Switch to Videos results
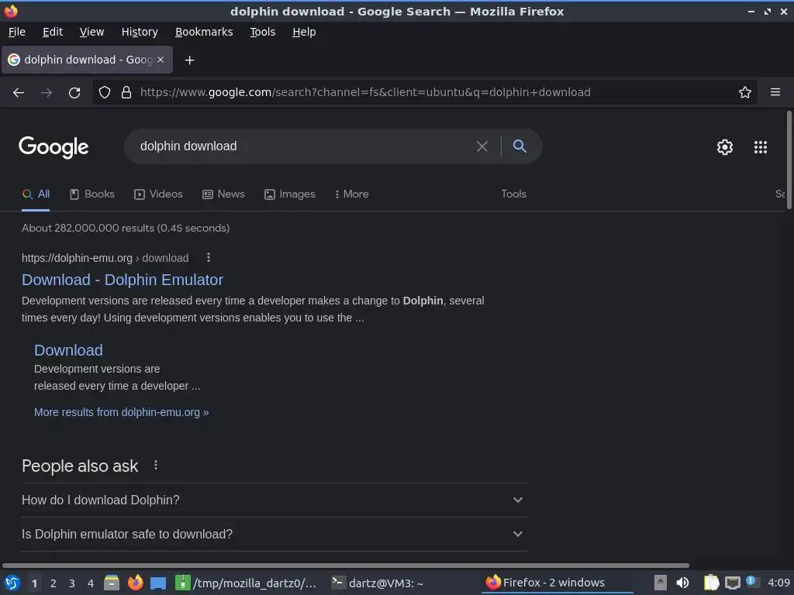This screenshot has width=794, height=595. (158, 194)
